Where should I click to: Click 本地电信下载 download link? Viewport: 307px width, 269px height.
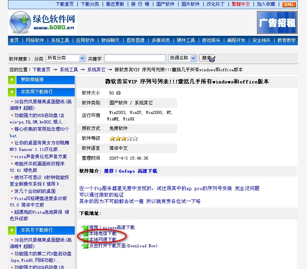pyautogui.click(x=103, y=234)
